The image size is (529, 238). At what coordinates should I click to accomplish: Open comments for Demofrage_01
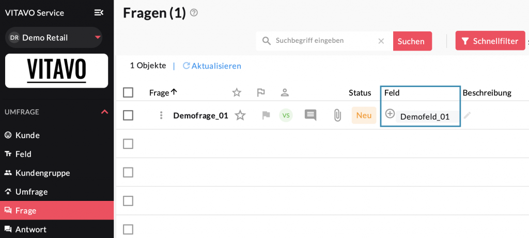click(x=310, y=115)
